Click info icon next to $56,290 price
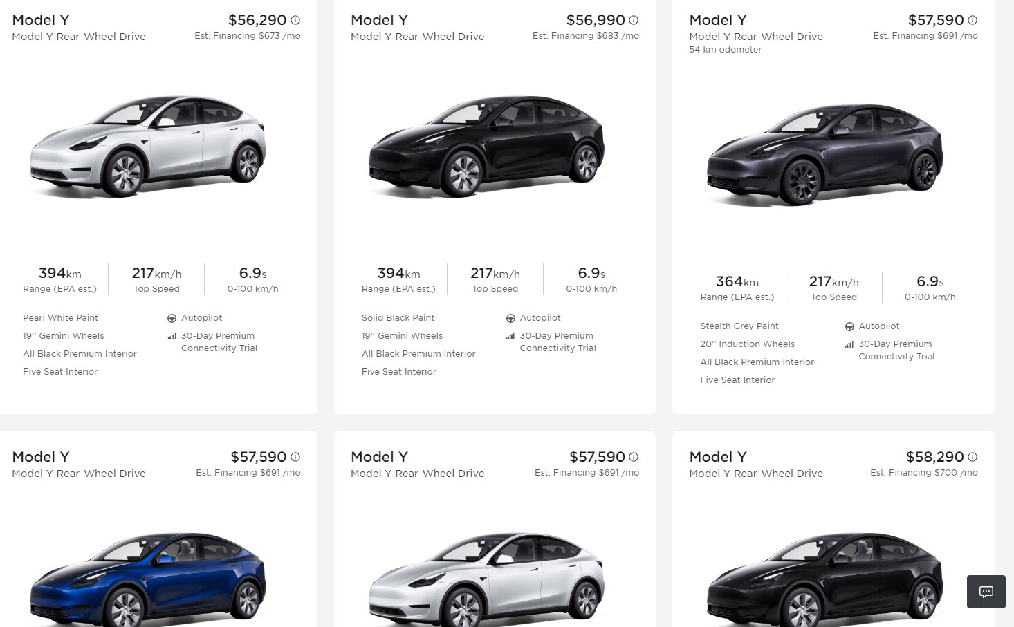 [295, 20]
